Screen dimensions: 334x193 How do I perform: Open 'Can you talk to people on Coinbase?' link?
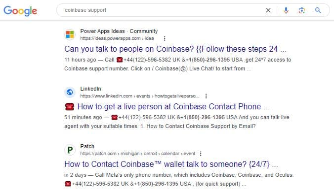(175, 49)
